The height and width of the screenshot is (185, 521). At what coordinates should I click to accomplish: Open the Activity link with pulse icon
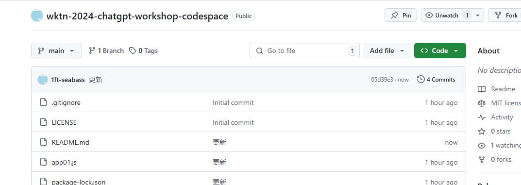click(502, 117)
